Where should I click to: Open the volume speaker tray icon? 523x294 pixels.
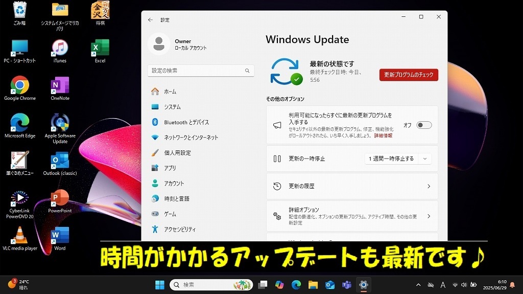[x=464, y=285]
